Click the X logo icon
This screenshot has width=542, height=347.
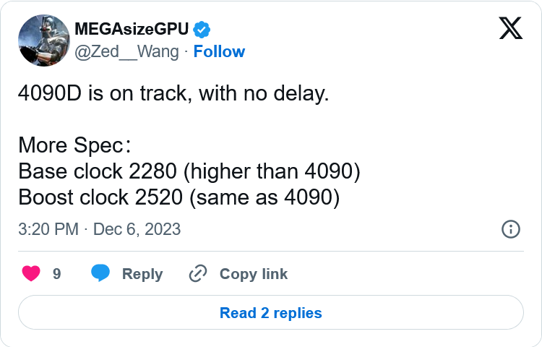[511, 28]
